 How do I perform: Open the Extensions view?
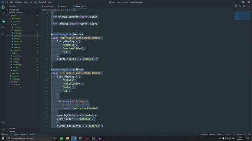3,34
